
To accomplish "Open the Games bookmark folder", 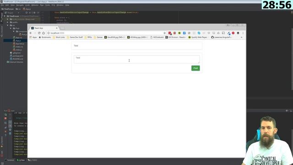I will pyautogui.click(x=98, y=38).
